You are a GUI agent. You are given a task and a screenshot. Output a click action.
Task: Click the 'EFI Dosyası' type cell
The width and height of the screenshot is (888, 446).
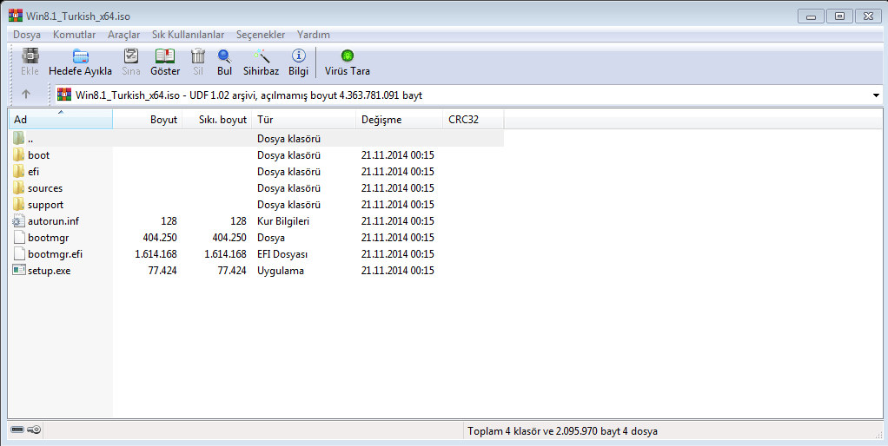click(x=282, y=254)
